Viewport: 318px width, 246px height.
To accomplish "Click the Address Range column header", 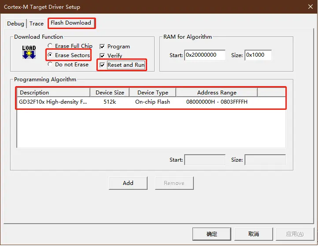I will pyautogui.click(x=217, y=92).
